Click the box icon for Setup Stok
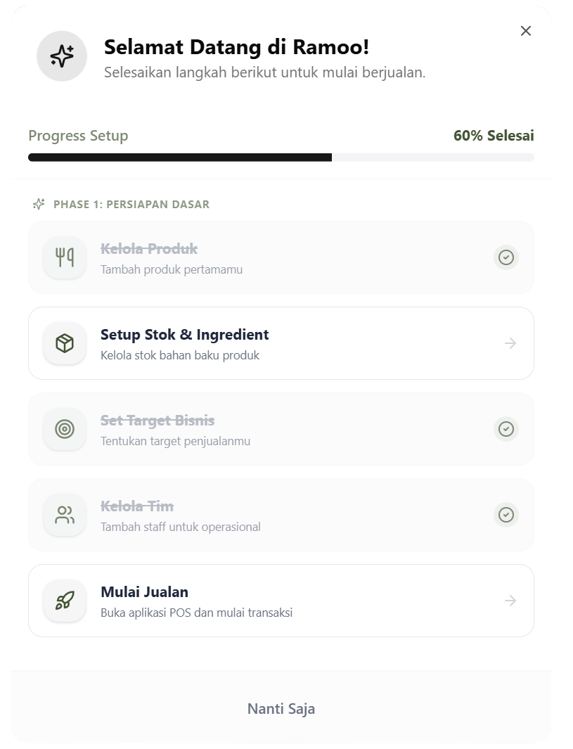This screenshot has height=749, width=573. tap(65, 343)
